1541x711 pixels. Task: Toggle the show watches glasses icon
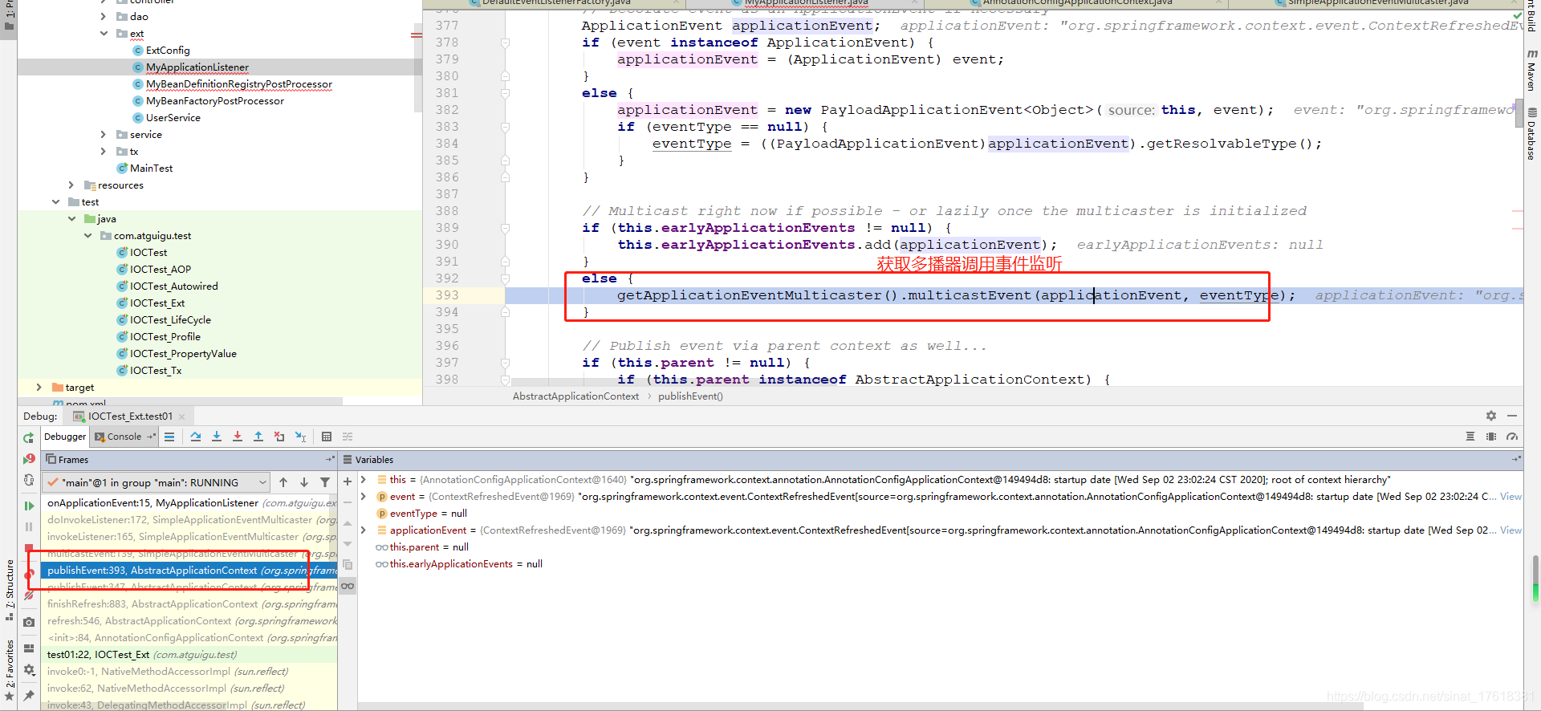coord(348,586)
